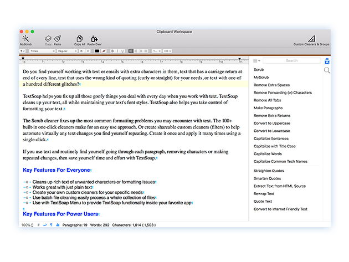Apply Capitalize Sentences cleaner
Image resolution: width=349 pixels, height=262 pixels.
(x=271, y=138)
